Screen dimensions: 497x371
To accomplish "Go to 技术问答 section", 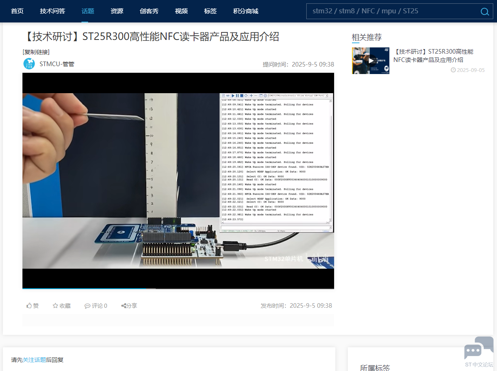I will point(53,11).
